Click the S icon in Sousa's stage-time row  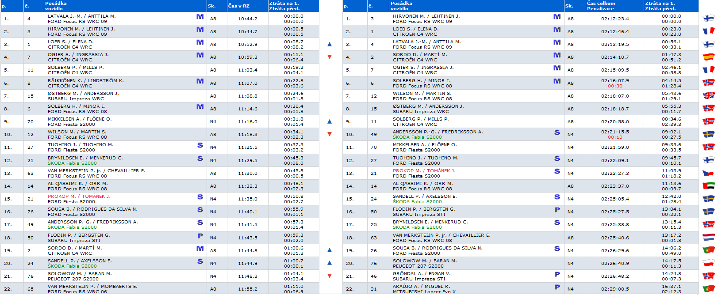click(200, 210)
